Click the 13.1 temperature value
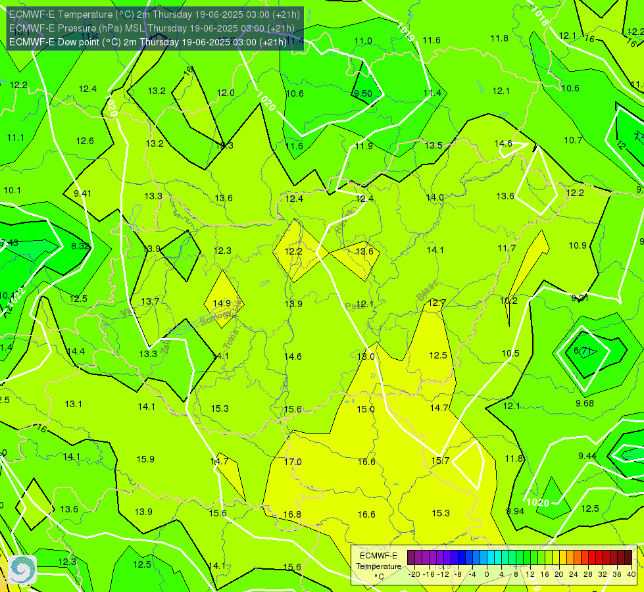The height and width of the screenshot is (592, 644). tap(74, 404)
